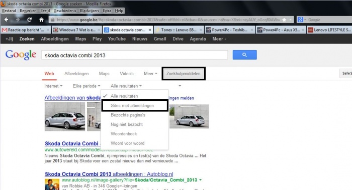Switch to 'Lenovo LIFESTYLE S...' tab

point(329,30)
